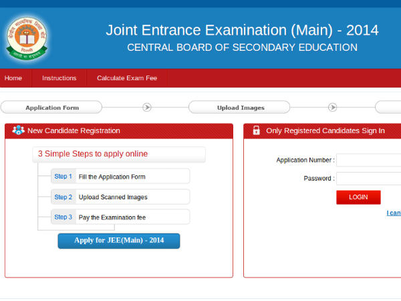
Task: Open the Instructions menu item
Action: [59, 78]
